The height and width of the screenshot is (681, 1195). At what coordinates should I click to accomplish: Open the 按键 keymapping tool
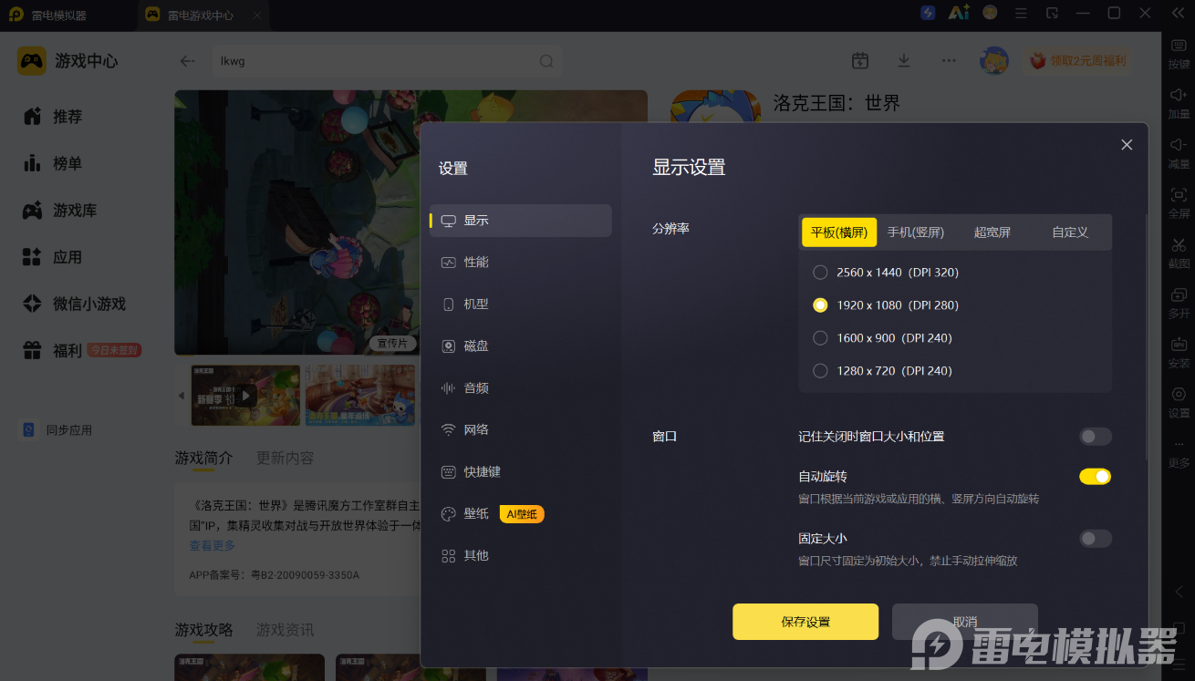point(1179,54)
